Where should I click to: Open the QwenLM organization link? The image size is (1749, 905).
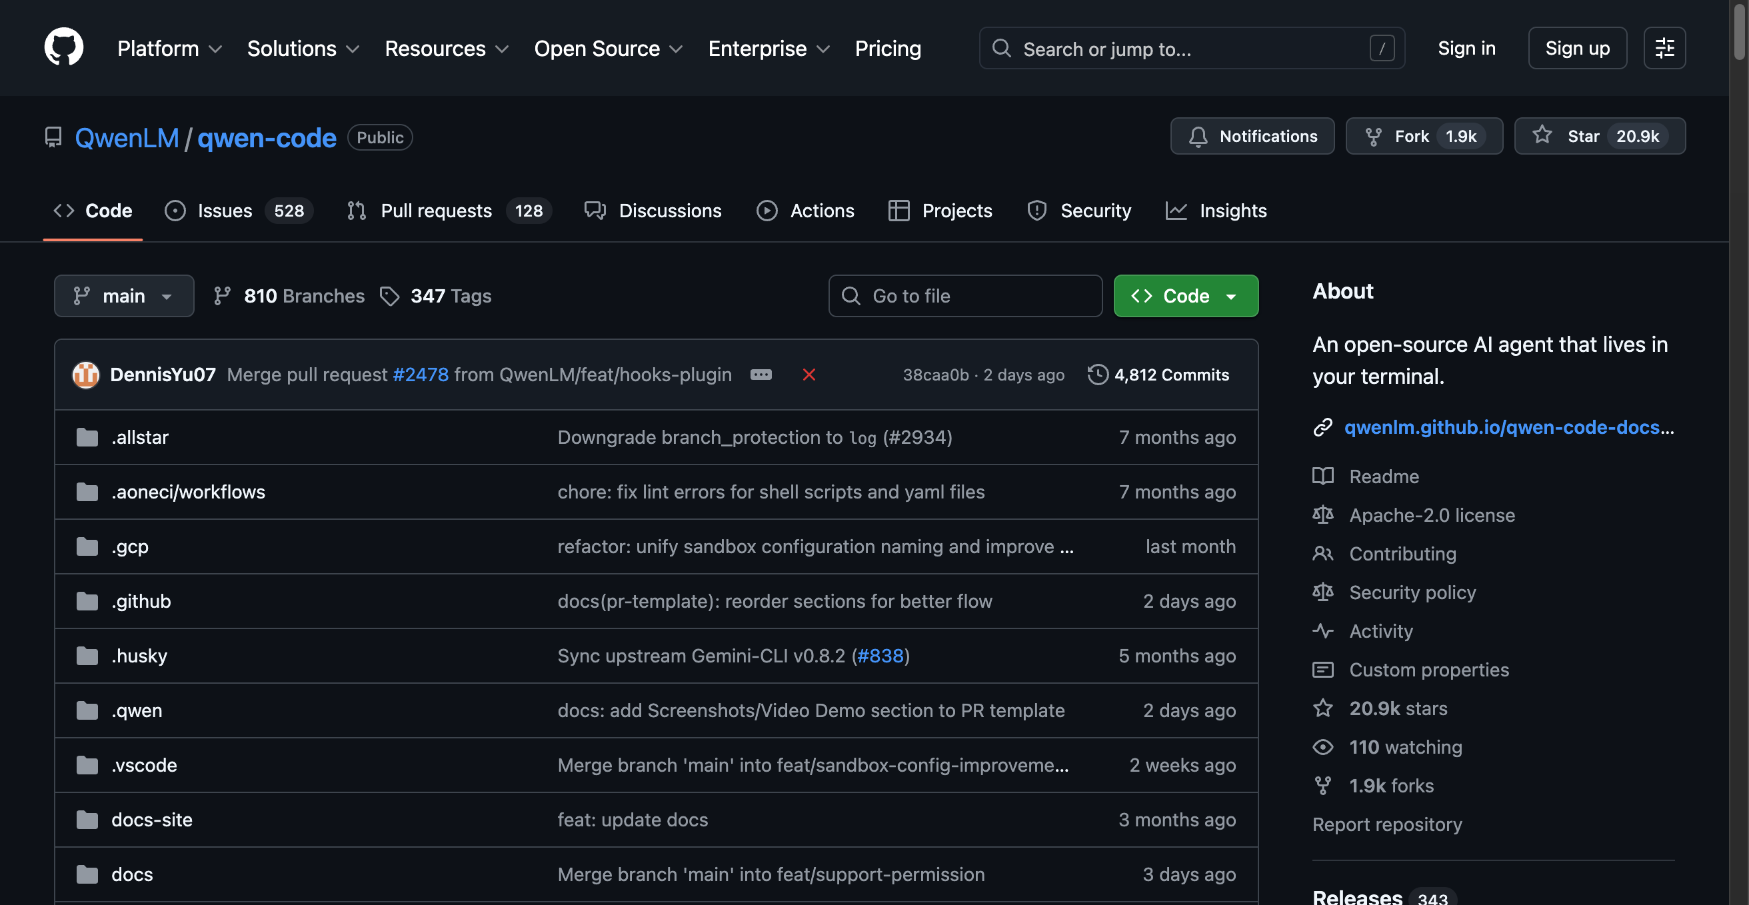click(x=127, y=138)
